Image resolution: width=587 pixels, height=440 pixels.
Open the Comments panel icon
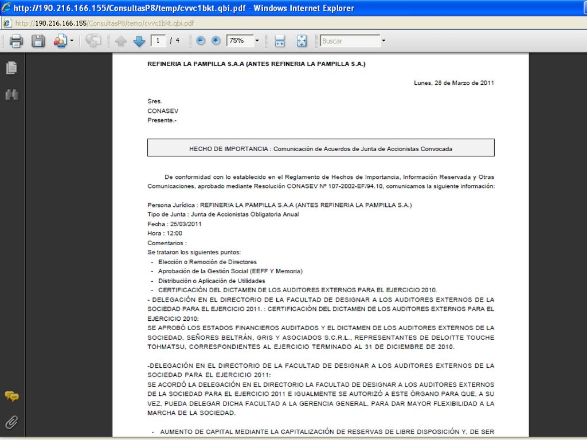11,396
